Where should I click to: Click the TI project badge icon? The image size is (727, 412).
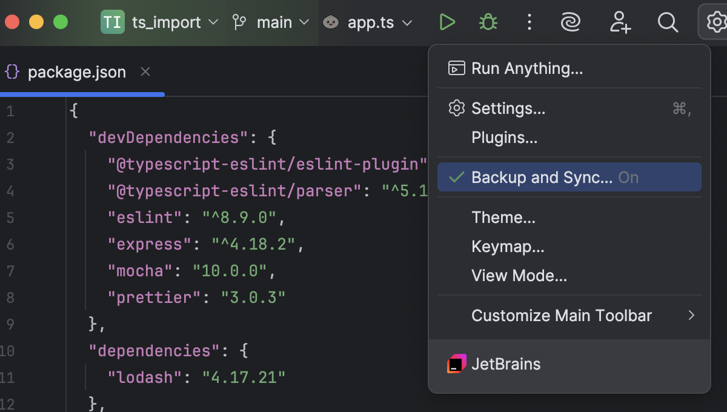[x=113, y=22]
